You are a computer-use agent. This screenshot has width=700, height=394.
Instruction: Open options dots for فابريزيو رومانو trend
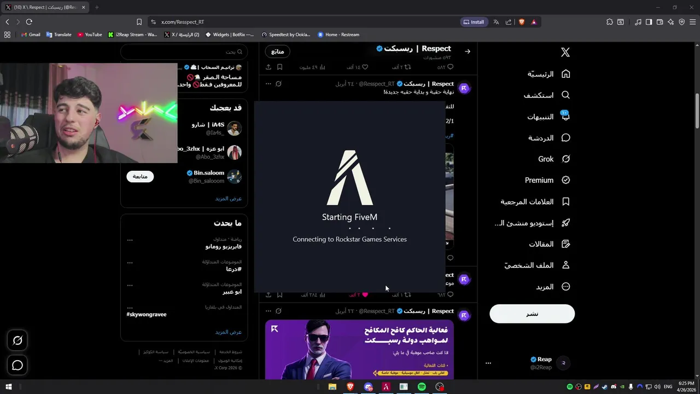pos(130,240)
